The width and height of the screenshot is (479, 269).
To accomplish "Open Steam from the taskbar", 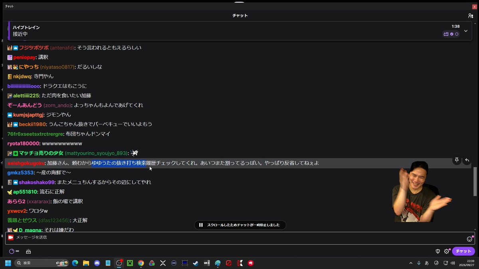I will (196, 263).
